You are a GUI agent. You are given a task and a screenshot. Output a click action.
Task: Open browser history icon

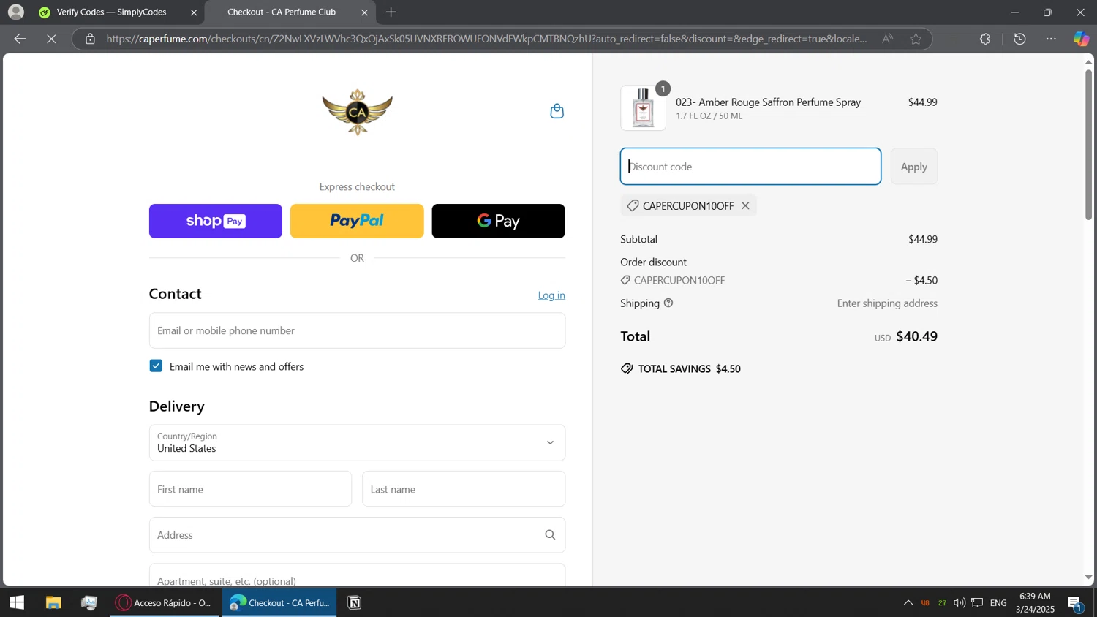(x=1019, y=39)
